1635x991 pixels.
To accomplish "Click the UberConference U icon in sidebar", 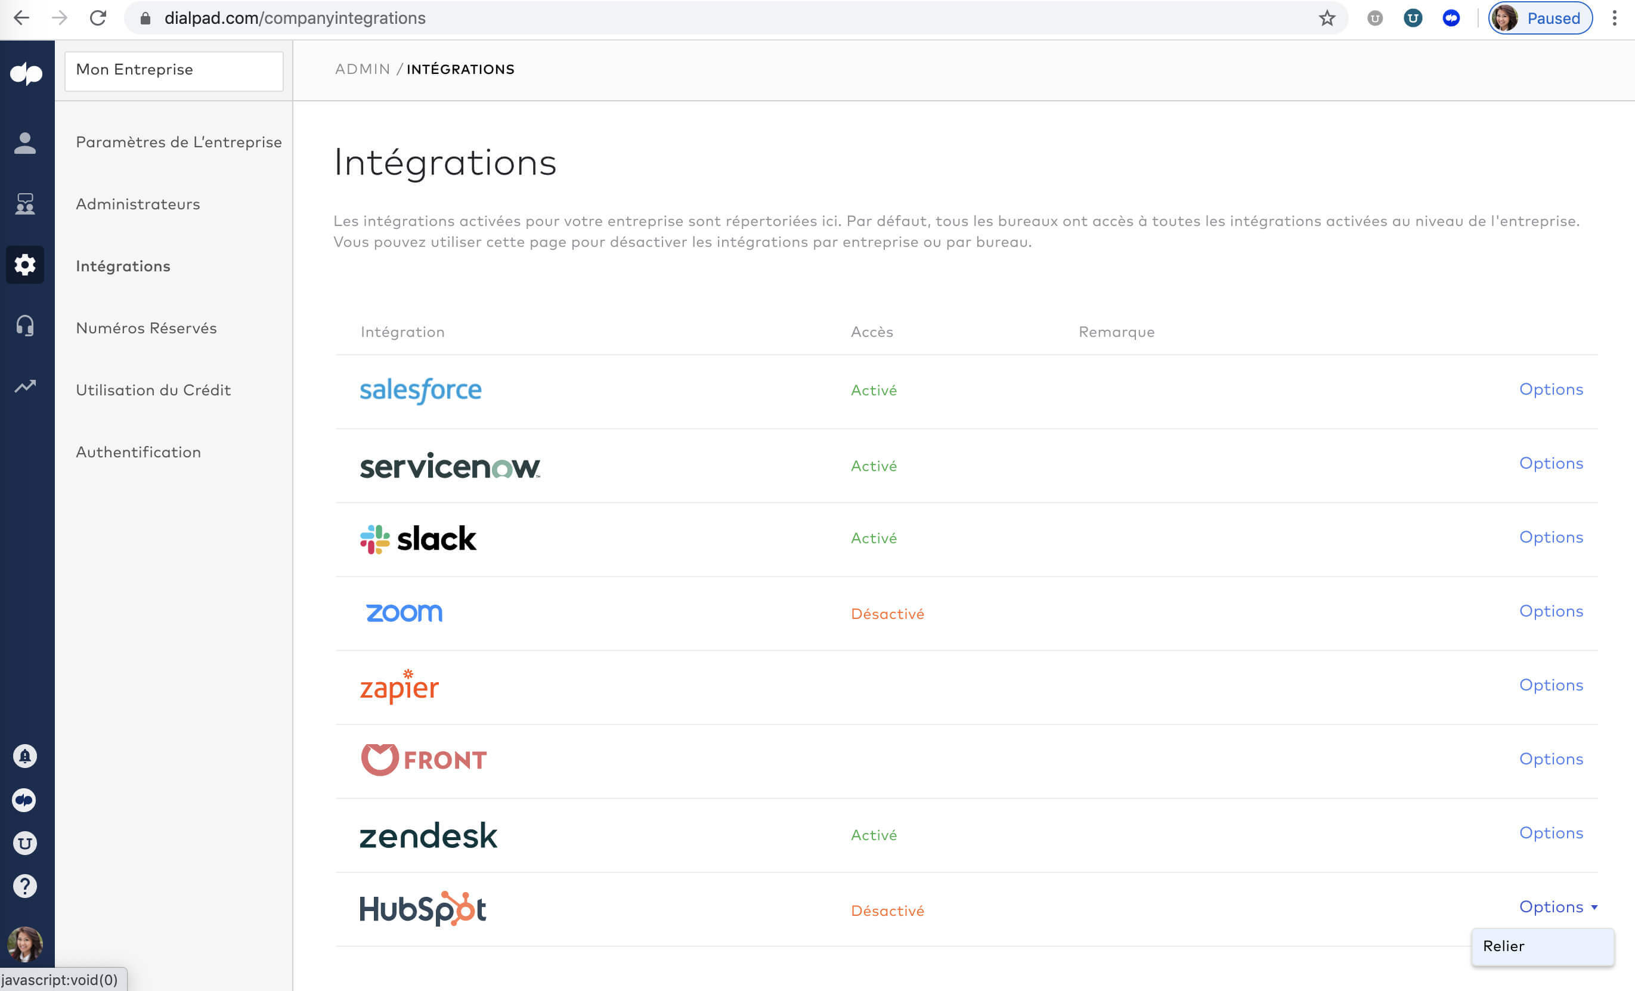I will click(x=25, y=843).
